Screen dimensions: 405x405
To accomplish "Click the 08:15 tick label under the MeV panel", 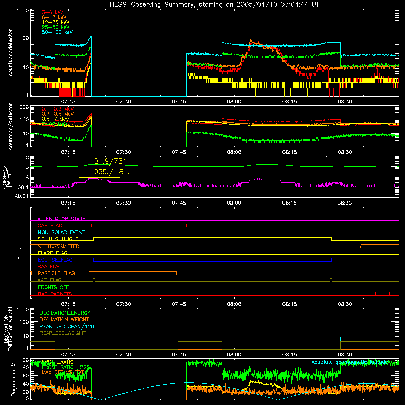I will coord(290,152).
